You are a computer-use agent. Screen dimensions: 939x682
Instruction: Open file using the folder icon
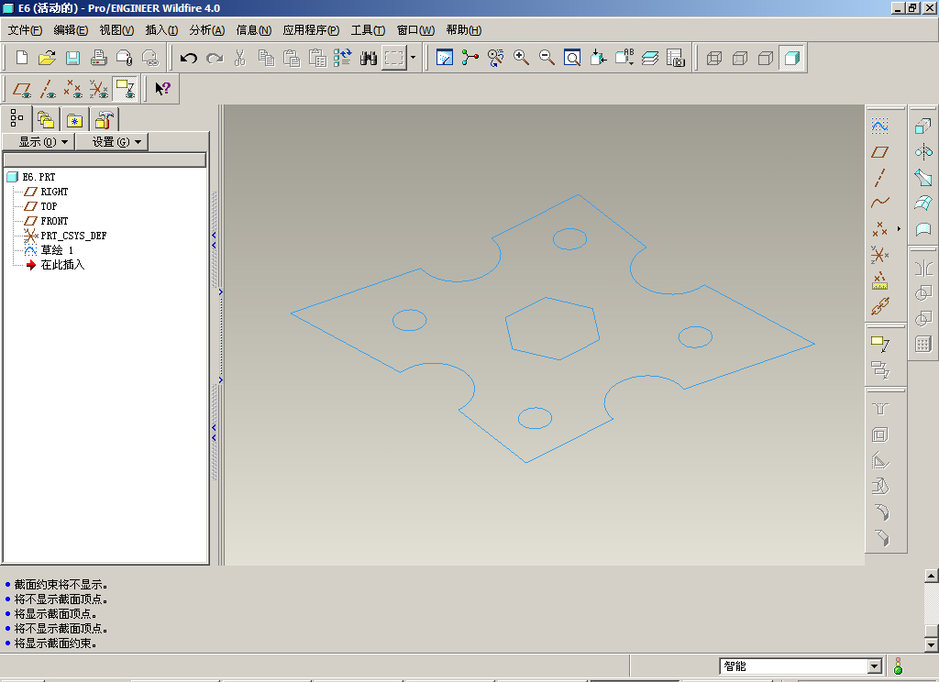[x=47, y=58]
